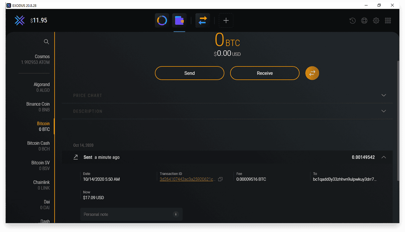Select Chainlink in the asset list
Viewport: 405px width, 232px height.
(x=41, y=185)
